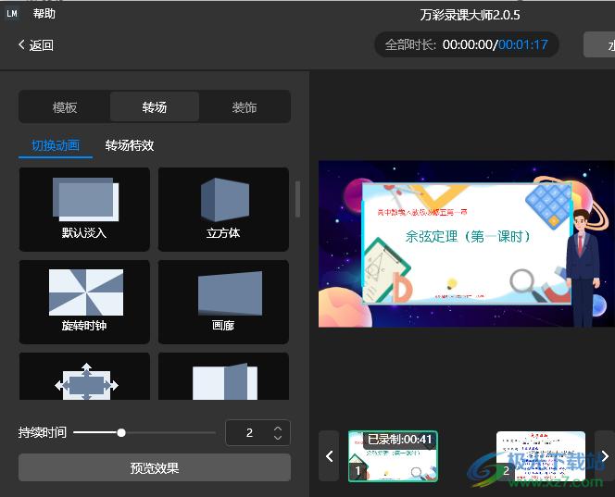The height and width of the screenshot is (497, 615).
Task: Pick the 画廊 gallery transition
Action: point(223,301)
